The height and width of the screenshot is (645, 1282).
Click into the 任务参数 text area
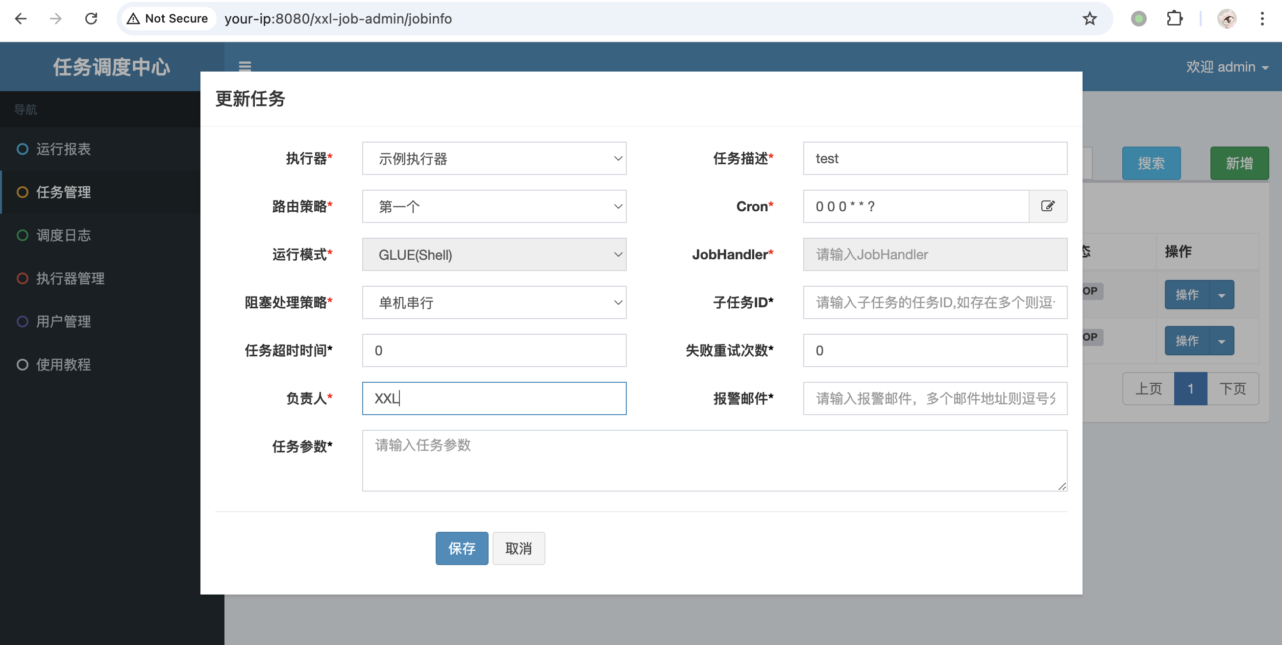(714, 460)
